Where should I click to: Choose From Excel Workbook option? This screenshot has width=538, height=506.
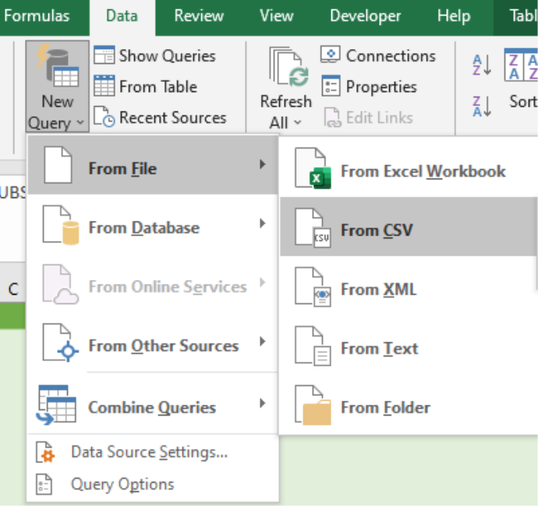409,168
